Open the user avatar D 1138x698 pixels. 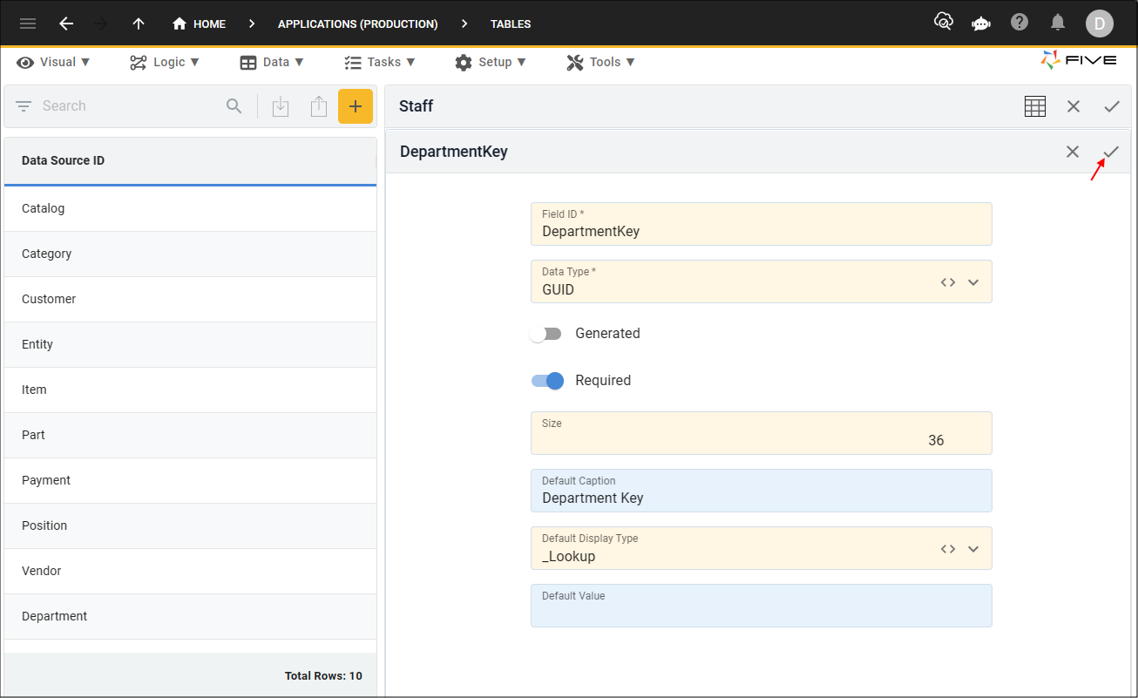tap(1100, 24)
